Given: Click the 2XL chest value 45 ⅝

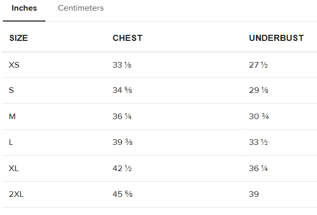Looking at the screenshot, I should (x=123, y=194).
